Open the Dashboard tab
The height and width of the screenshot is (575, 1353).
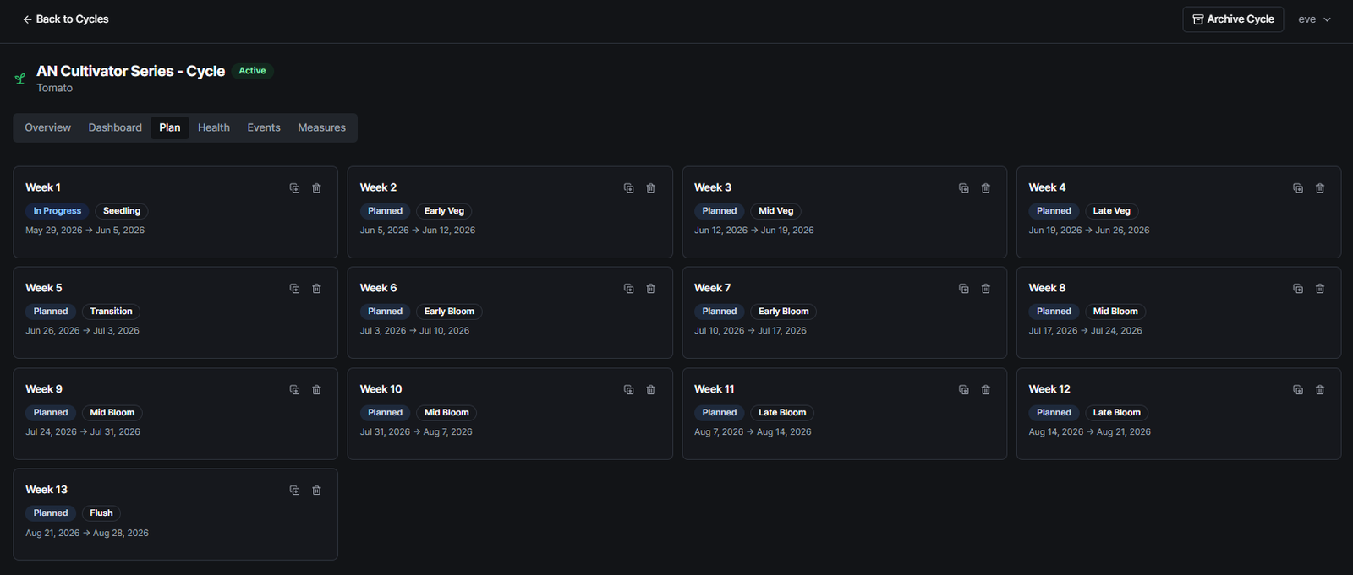pyautogui.click(x=115, y=127)
